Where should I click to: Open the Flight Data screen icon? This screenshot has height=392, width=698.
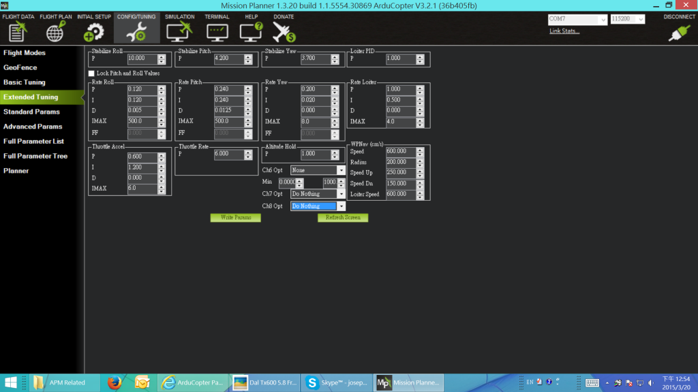(18, 32)
